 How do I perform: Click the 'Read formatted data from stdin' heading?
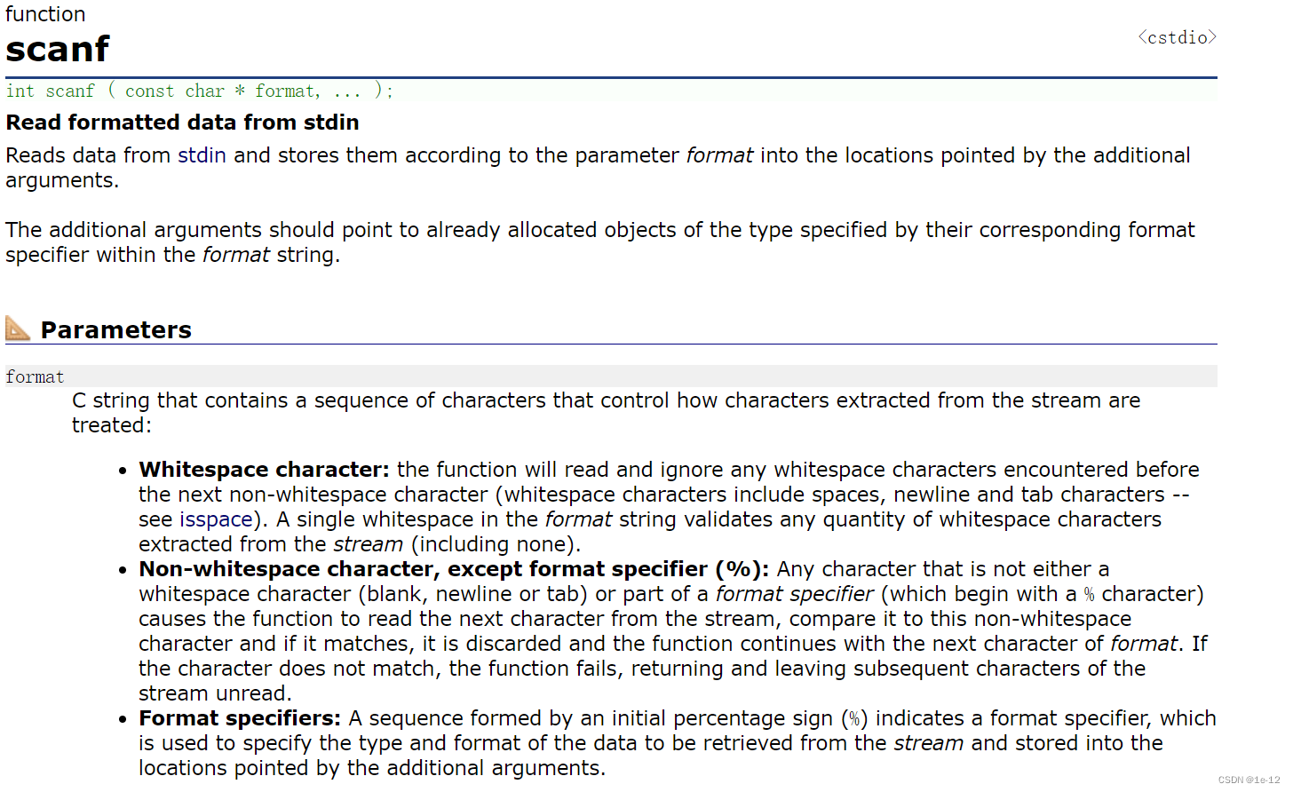[182, 123]
